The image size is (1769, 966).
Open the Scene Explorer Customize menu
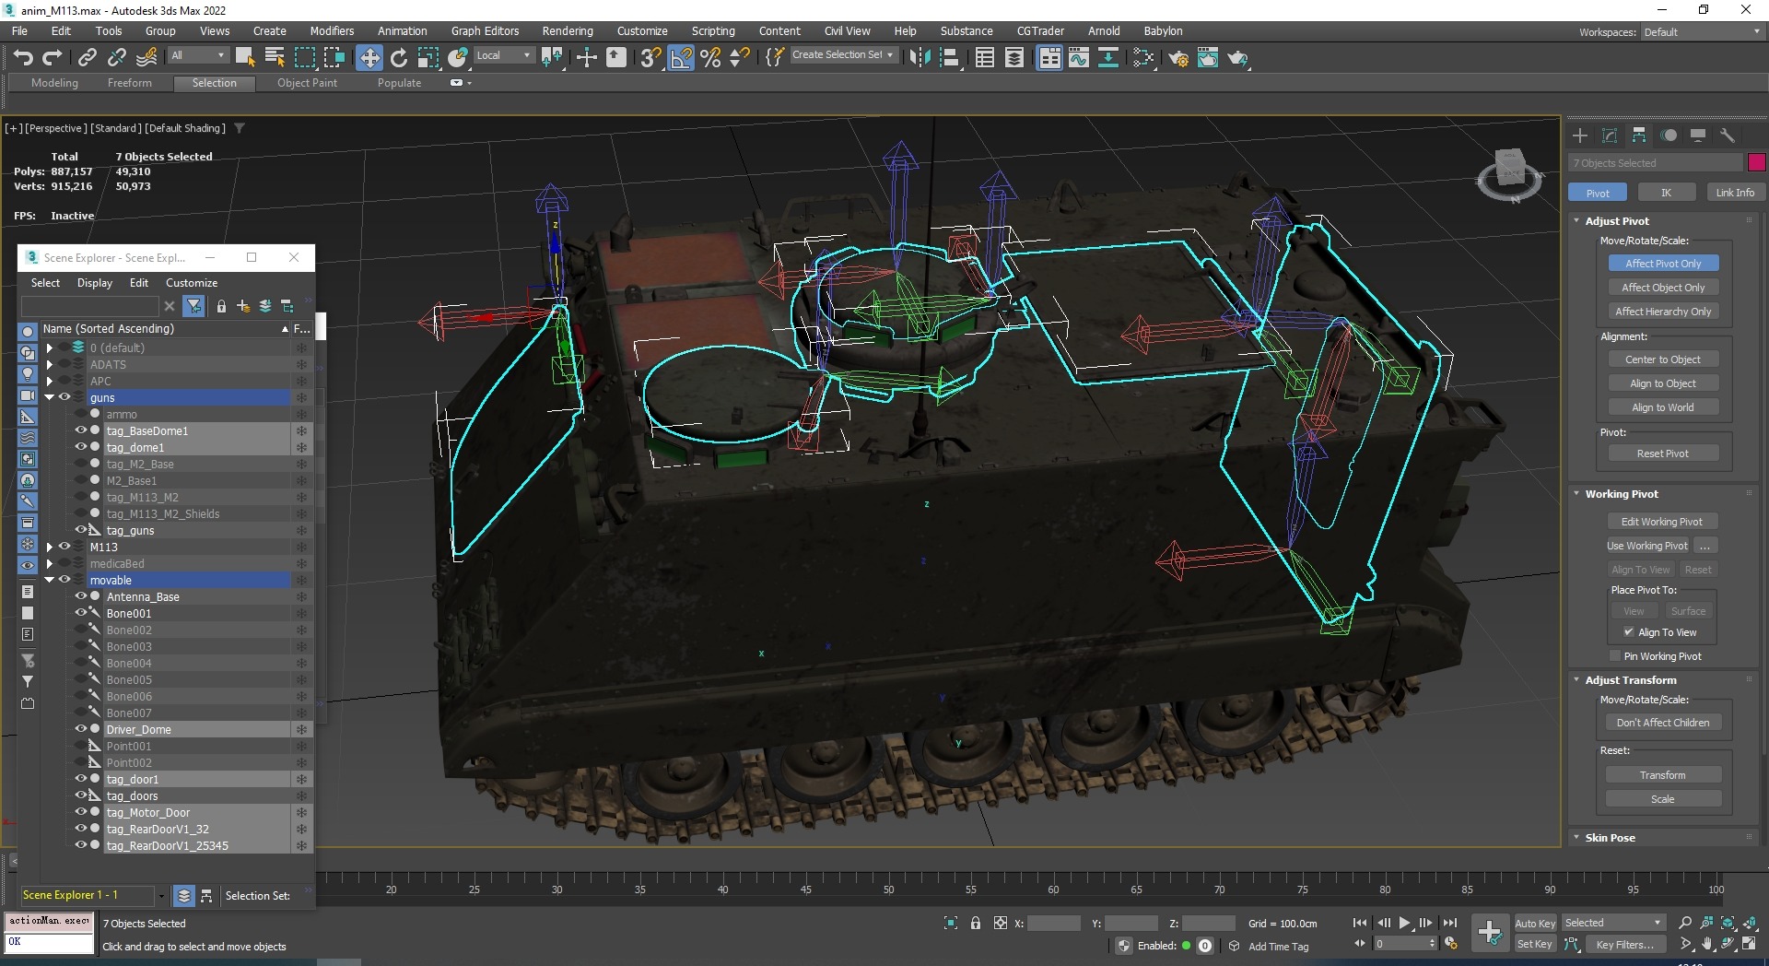192,283
